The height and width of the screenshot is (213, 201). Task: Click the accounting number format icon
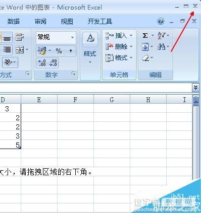(x=42, y=51)
